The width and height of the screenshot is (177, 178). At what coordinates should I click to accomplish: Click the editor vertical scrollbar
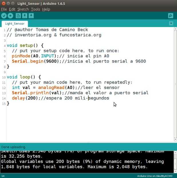point(175,84)
